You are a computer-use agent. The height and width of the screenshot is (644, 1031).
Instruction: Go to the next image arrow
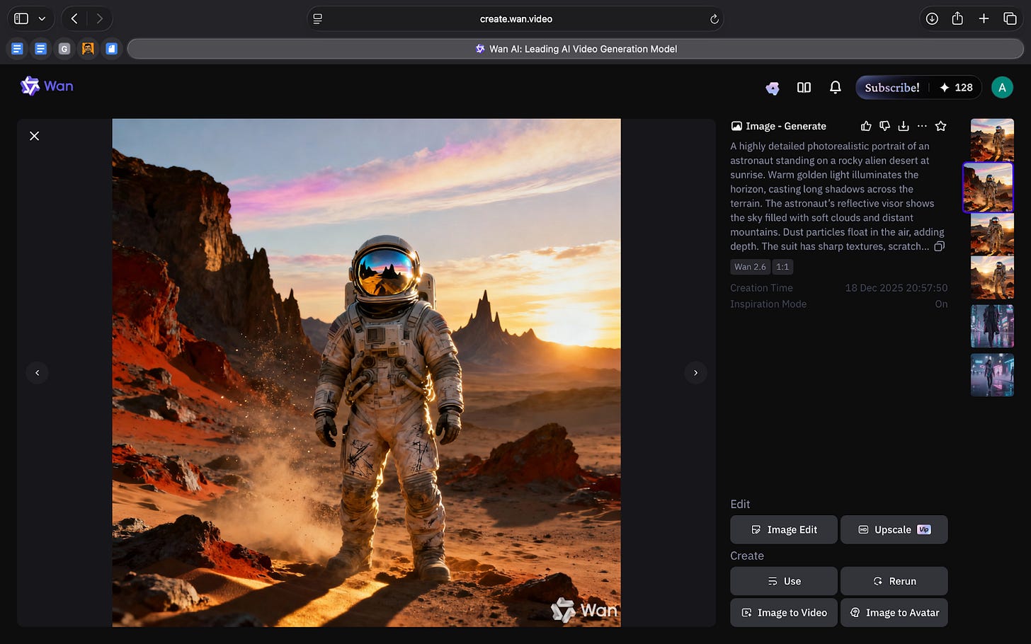coord(695,372)
